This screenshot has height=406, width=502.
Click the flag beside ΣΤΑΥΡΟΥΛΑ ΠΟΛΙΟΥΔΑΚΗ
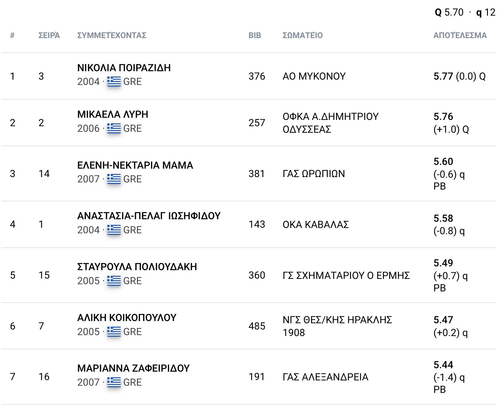point(114,281)
